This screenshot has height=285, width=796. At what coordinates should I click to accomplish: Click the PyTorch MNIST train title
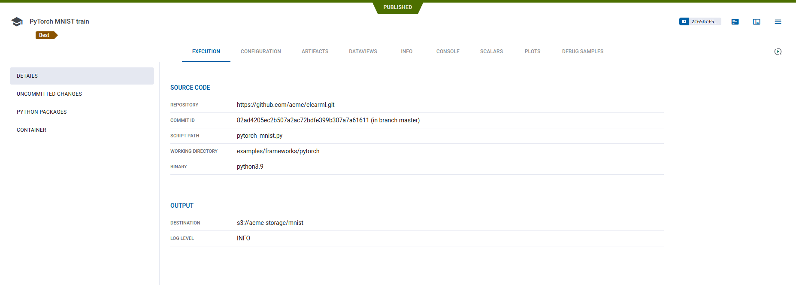pos(59,21)
